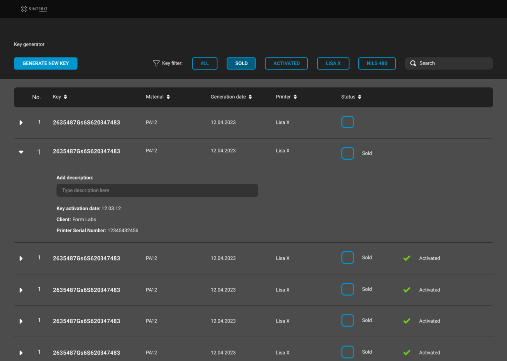Sort by Generation date arrows
Viewport: 507px width, 361px height.
pyautogui.click(x=250, y=97)
